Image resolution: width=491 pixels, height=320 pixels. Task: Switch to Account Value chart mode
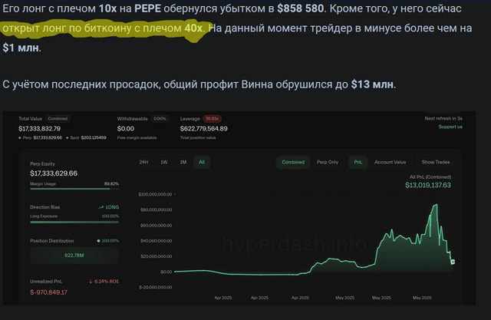[390, 162]
